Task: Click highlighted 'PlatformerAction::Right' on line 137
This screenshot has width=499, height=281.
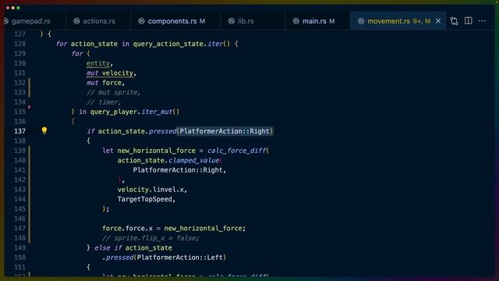Action: point(225,131)
